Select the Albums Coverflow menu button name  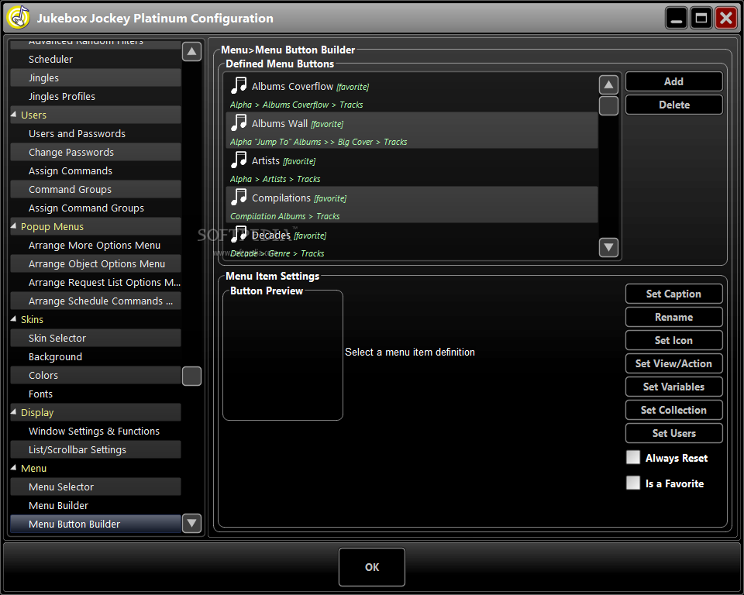292,86
